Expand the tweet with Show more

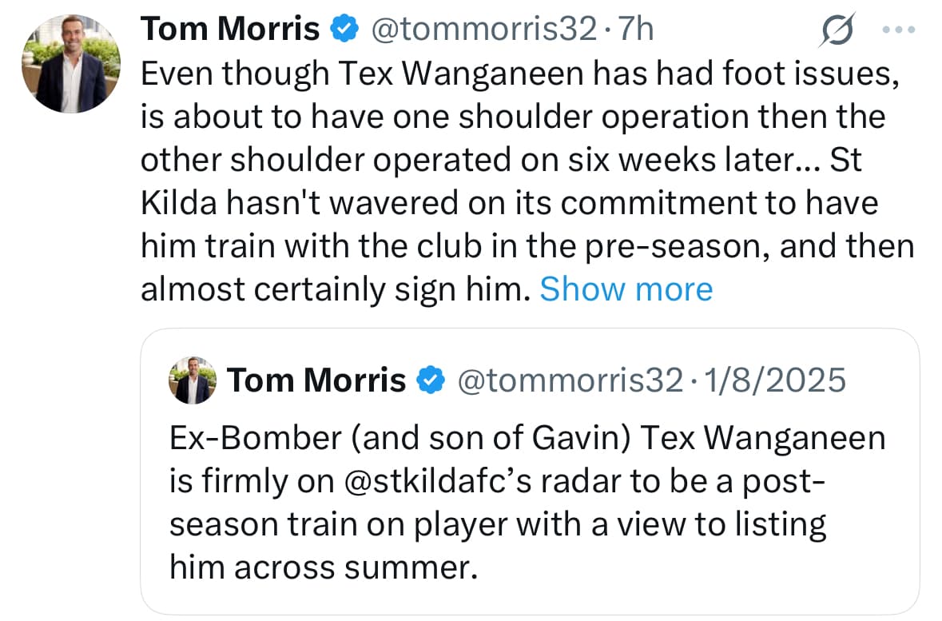626,289
